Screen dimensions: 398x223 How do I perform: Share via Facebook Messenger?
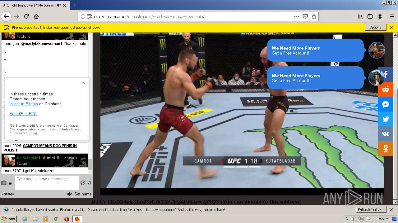tap(386, 104)
